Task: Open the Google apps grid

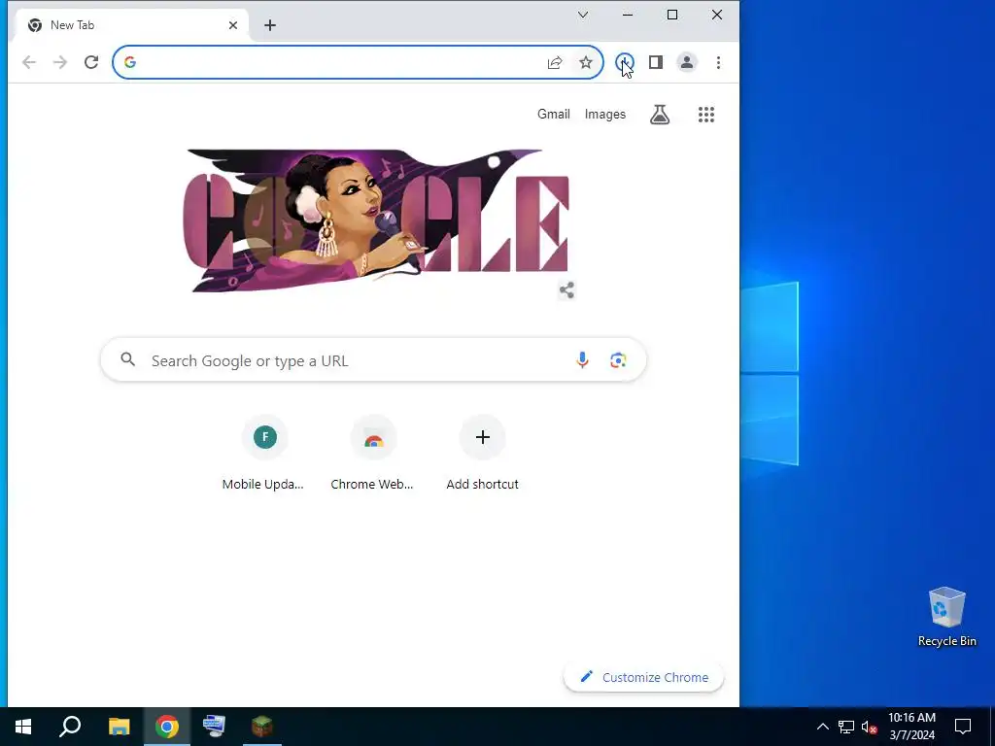Action: point(706,115)
